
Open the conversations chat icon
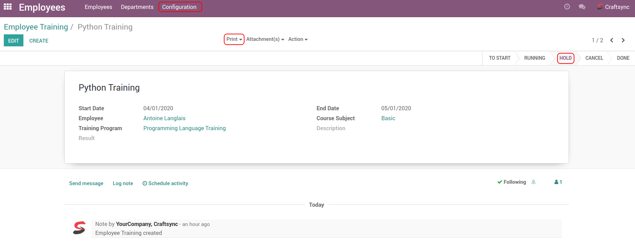pos(582,7)
